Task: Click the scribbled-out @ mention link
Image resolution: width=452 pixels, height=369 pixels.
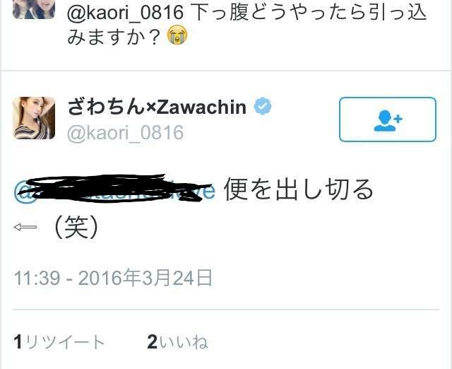Action: pyautogui.click(x=114, y=189)
